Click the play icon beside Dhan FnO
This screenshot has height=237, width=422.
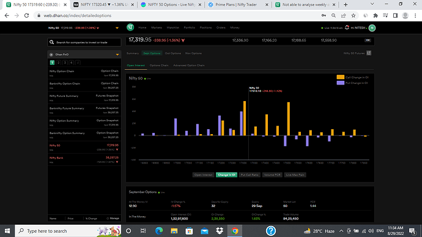point(51,55)
